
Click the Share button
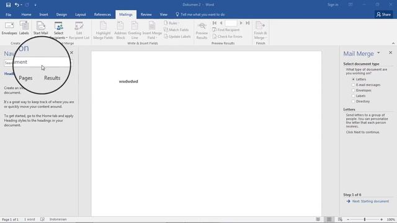point(383,14)
